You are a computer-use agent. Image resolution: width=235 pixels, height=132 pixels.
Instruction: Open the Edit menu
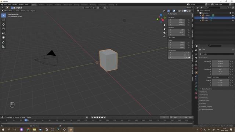pos(10,4)
